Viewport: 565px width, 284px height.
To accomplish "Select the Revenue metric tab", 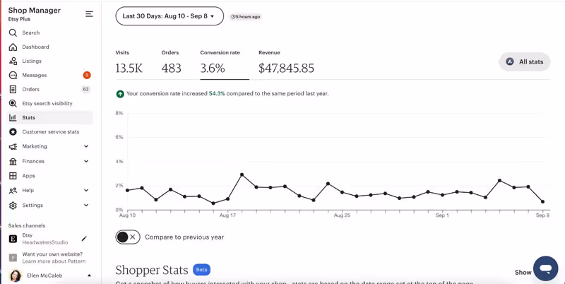I will pyautogui.click(x=287, y=64).
